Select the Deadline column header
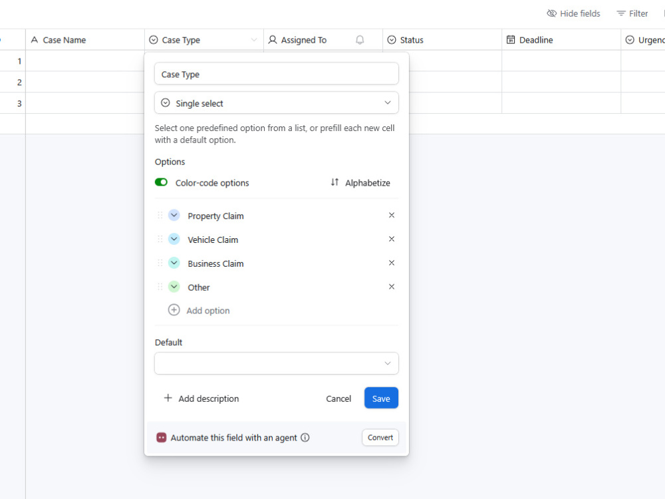Image resolution: width=665 pixels, height=499 pixels. (561, 40)
